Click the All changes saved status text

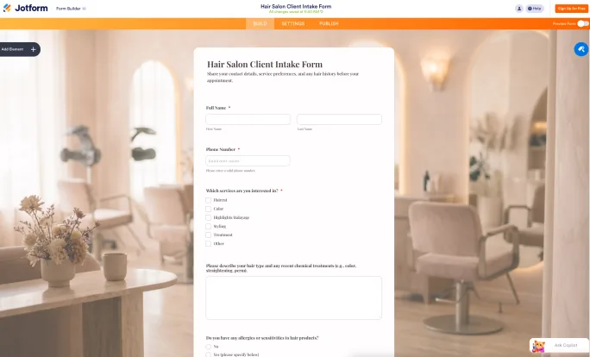(x=296, y=12)
